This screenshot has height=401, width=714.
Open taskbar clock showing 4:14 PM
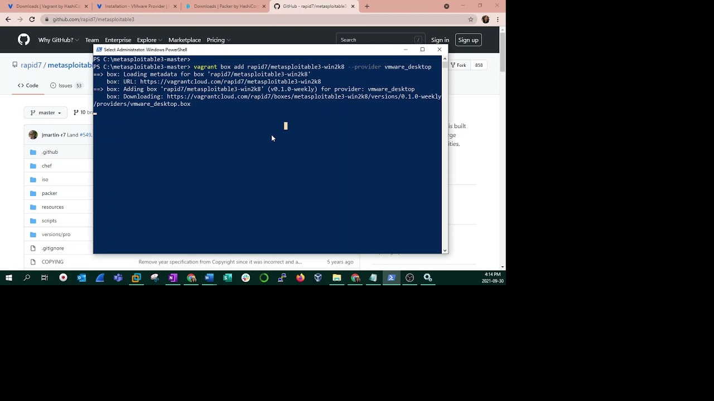click(493, 277)
